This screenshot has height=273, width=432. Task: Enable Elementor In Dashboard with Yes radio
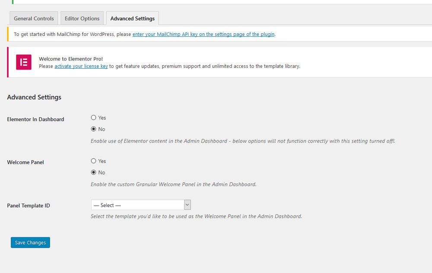click(94, 117)
